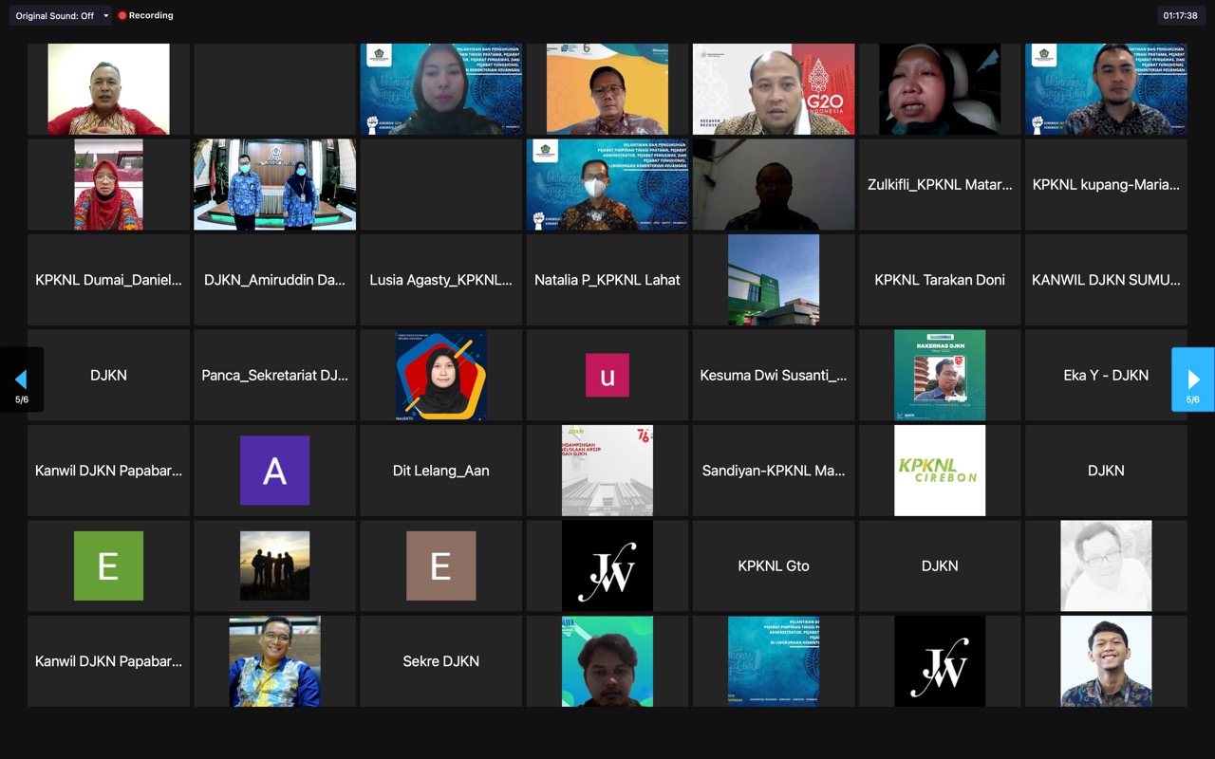The image size is (1215, 759).
Task: Go to the previous gallery page with the left arrow
Action: [x=21, y=379]
